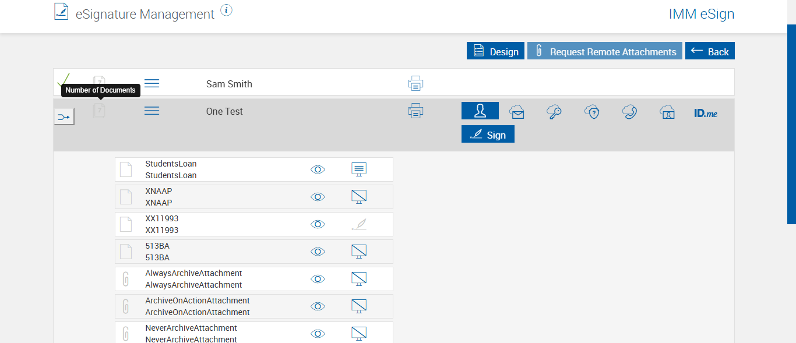Preview the StudentsLoan document with eye icon
The image size is (796, 343).
[318, 169]
